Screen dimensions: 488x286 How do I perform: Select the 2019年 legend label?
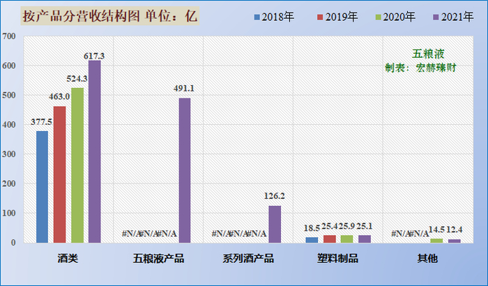pyautogui.click(x=342, y=17)
